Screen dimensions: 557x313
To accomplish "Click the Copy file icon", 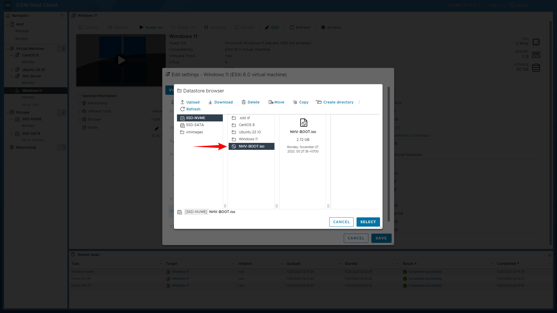I will tap(295, 102).
